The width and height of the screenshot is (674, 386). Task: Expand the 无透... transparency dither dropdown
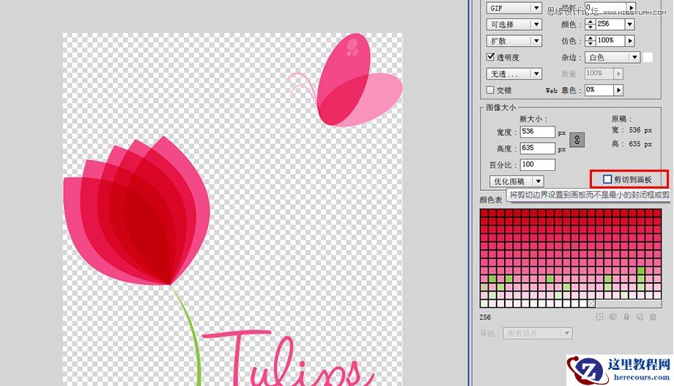[514, 74]
